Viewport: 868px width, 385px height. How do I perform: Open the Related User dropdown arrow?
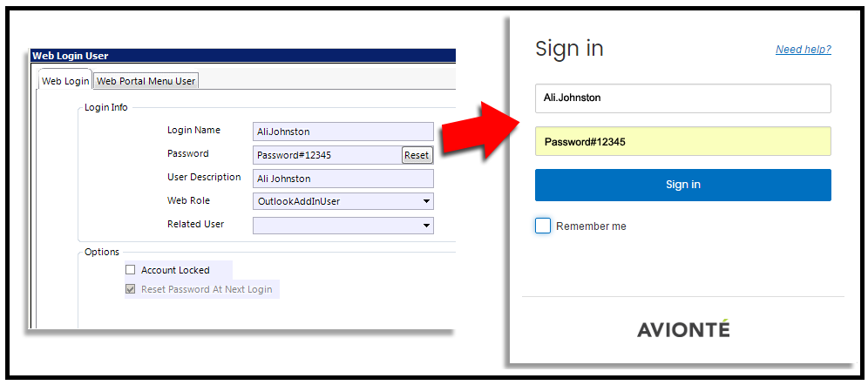426,226
